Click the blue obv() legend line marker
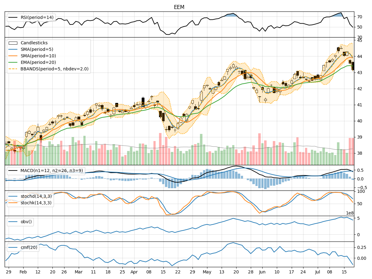Screen dimensions: 372x279 [x=13, y=222]
